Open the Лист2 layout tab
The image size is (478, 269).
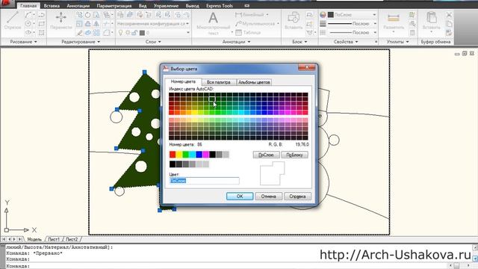(72, 239)
